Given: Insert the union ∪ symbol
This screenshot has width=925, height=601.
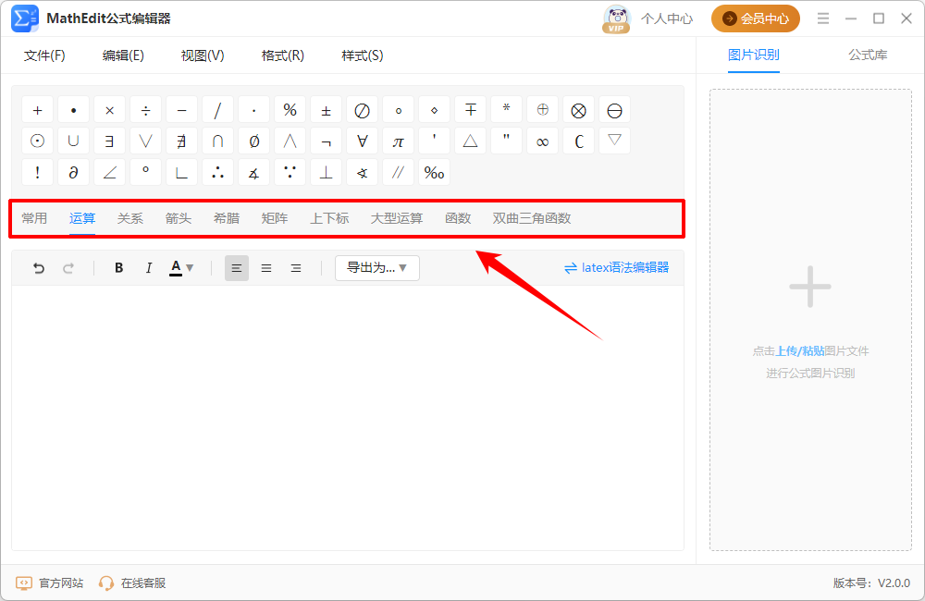Looking at the screenshot, I should [x=73, y=141].
